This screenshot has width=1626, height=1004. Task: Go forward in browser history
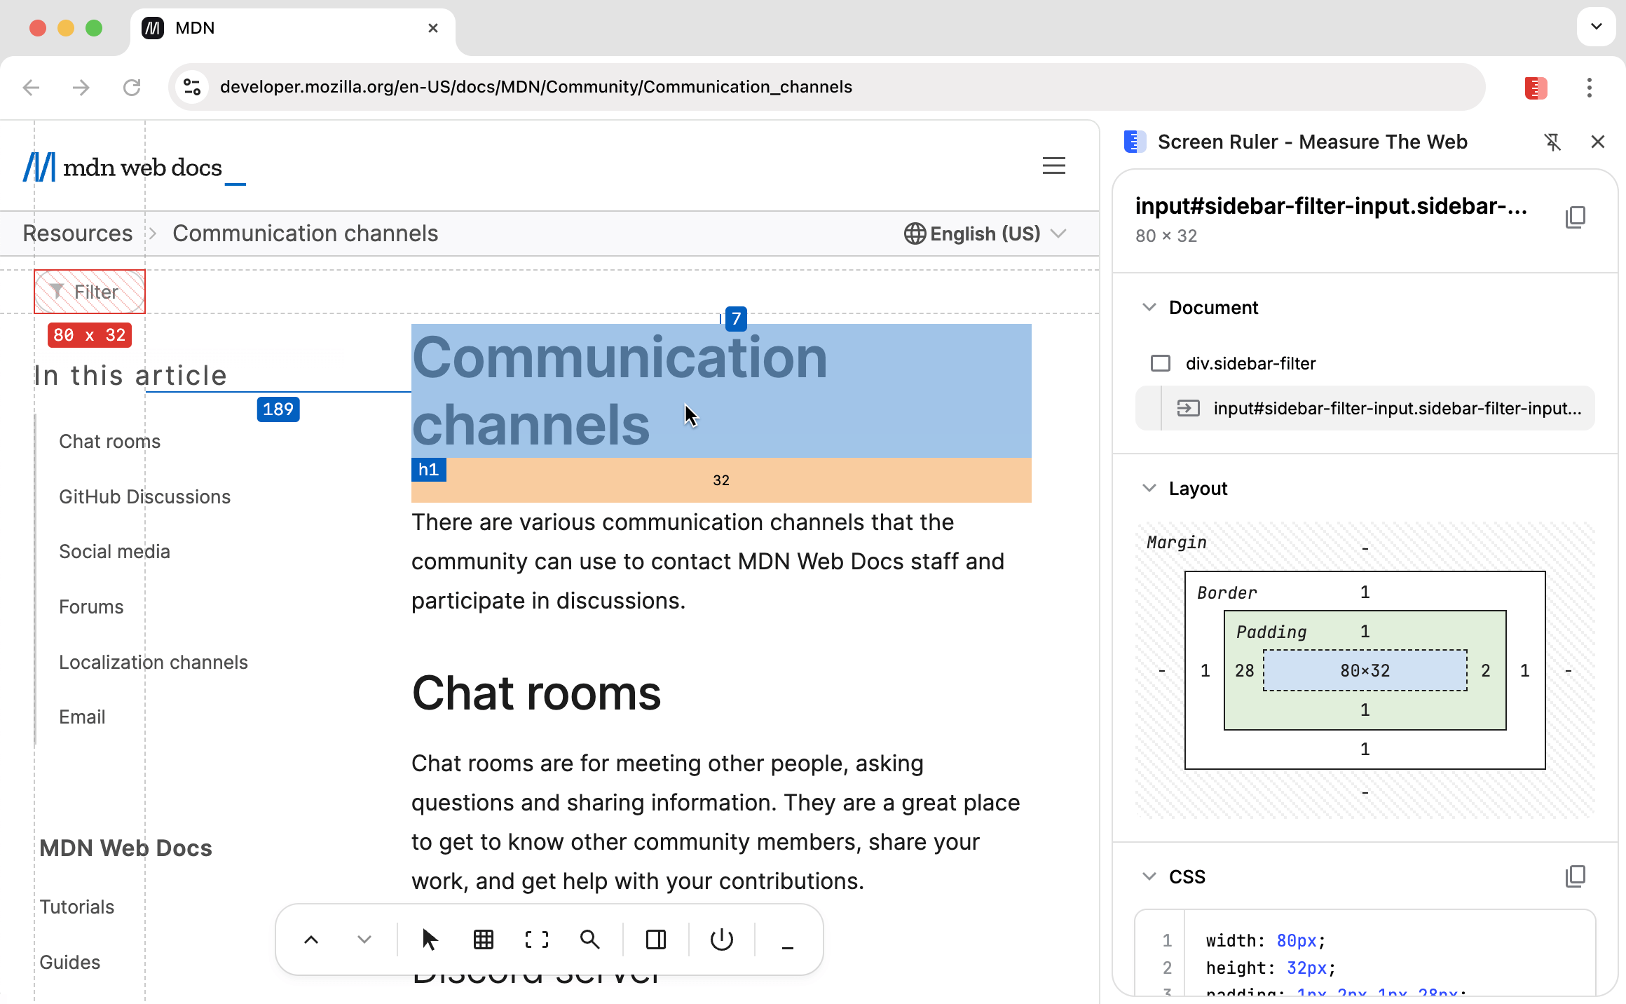81,88
